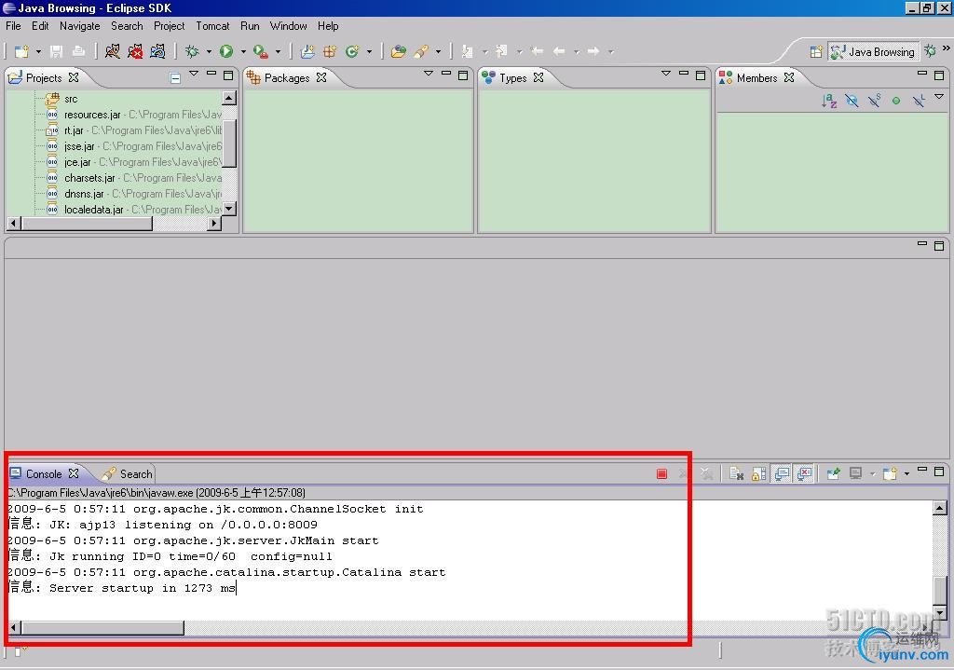Image resolution: width=954 pixels, height=670 pixels.
Task: Toggle Show Console on standard error change
Action: click(804, 473)
